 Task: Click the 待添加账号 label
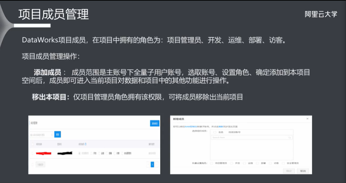(x=234, y=132)
